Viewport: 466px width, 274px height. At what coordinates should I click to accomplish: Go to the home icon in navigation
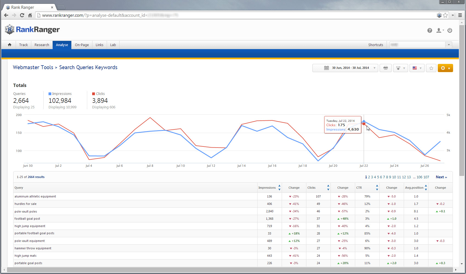tap(10, 45)
